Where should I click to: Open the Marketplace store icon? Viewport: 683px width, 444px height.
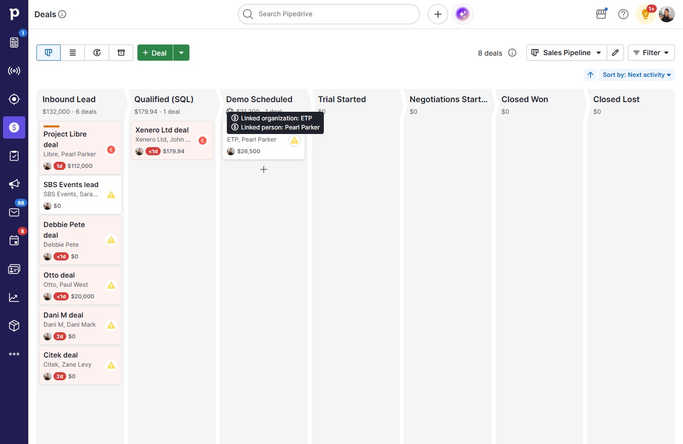tap(601, 14)
